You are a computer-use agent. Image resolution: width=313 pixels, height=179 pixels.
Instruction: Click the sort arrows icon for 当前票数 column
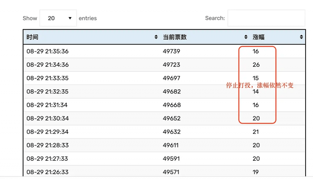tap(246, 37)
